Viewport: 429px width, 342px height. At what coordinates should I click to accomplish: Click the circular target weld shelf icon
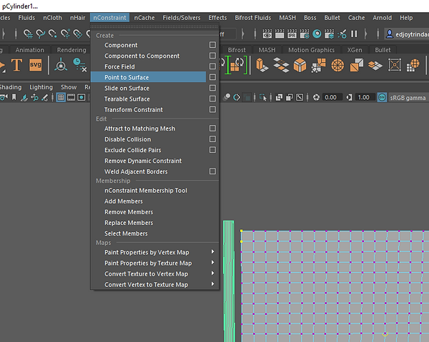click(x=337, y=66)
